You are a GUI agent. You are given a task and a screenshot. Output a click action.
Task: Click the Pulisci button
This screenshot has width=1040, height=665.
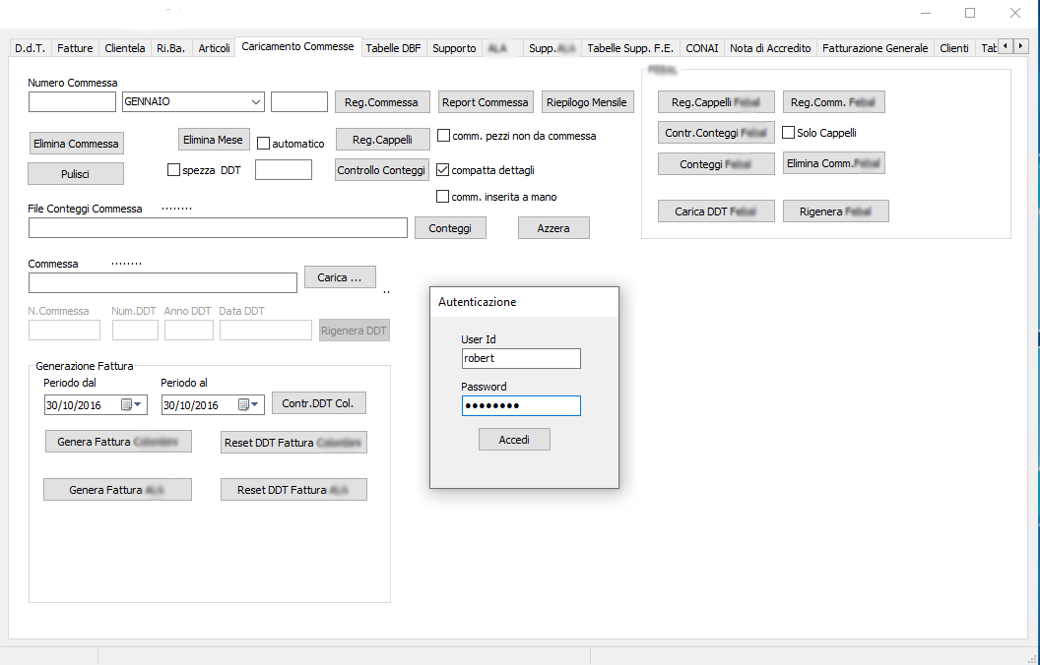[75, 173]
